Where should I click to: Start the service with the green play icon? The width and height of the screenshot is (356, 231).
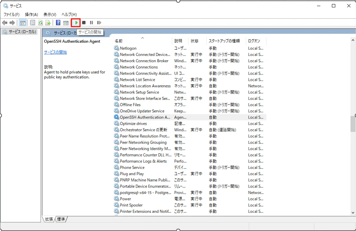(x=76, y=23)
